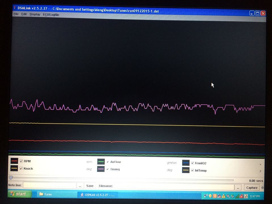Click the blue FrontO2 color swatch
The image size is (272, 204).
tap(186, 163)
